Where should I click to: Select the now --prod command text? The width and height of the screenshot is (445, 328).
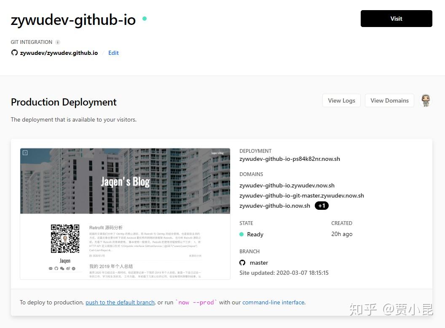click(196, 302)
